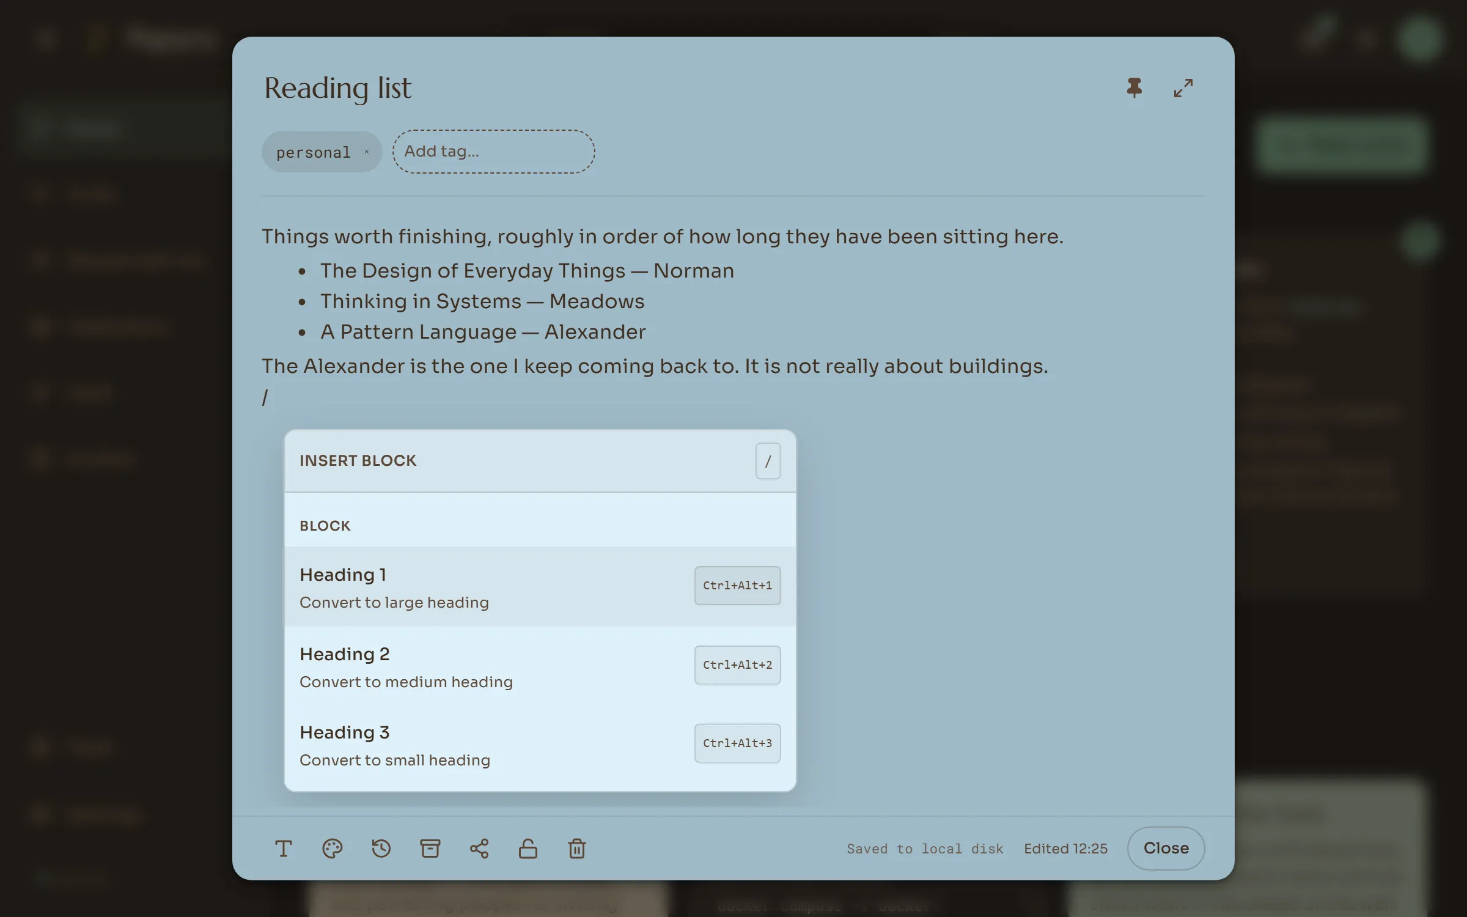
Task: Delete note with trash icon
Action: (x=576, y=849)
